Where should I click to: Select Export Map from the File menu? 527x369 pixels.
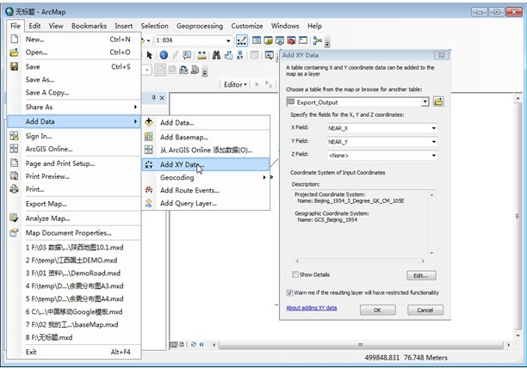[73, 204]
